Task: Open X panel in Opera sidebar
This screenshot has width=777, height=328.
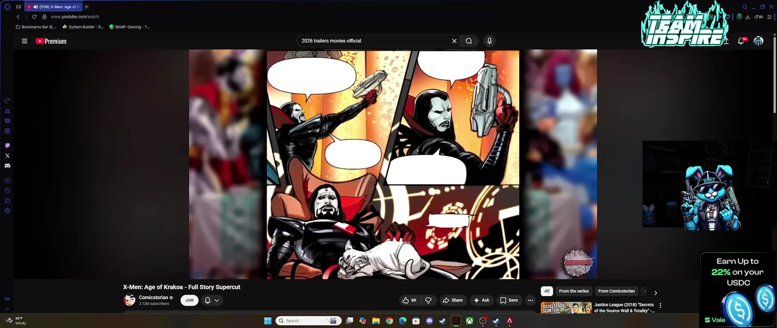Action: [x=7, y=156]
